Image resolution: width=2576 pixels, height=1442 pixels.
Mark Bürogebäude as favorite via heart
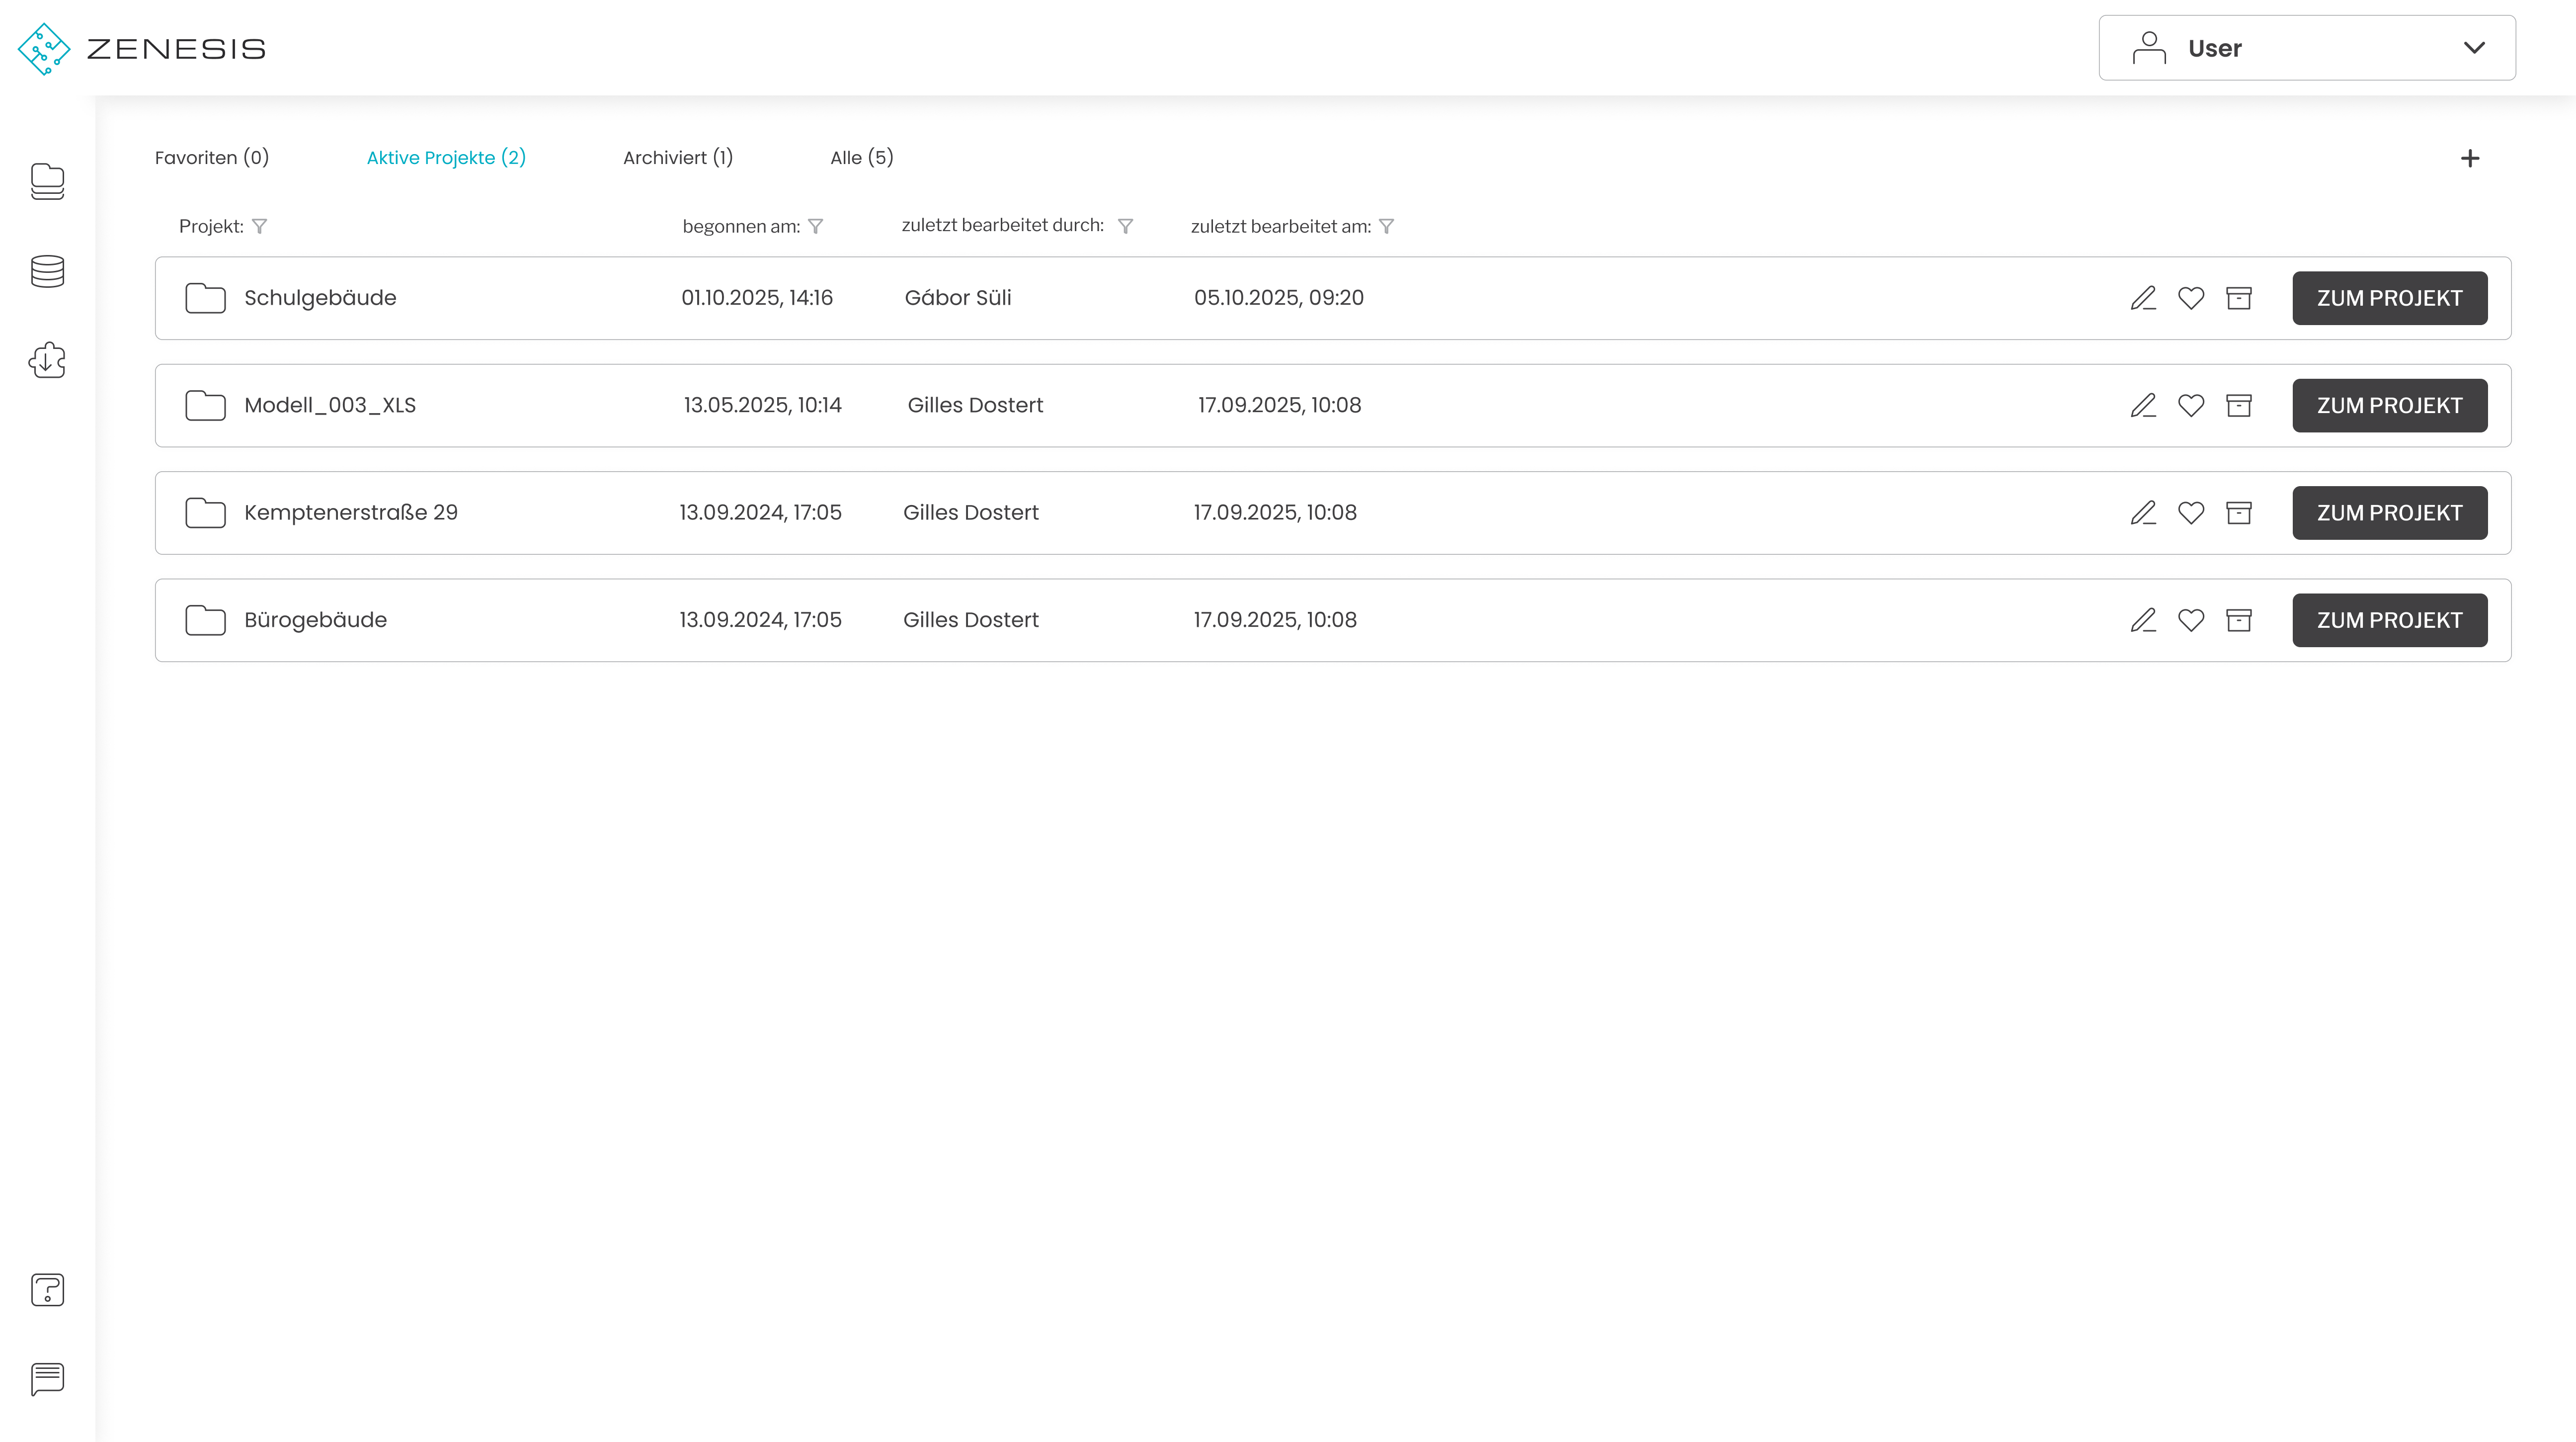click(2190, 620)
